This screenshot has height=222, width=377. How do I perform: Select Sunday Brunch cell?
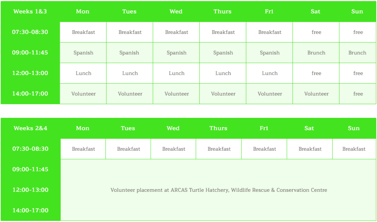point(358,53)
